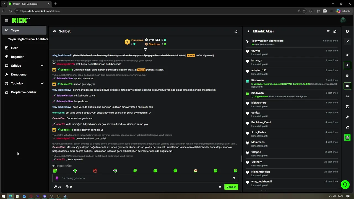Open the emoji picker in message box
This screenshot has width=354, height=199.
pyautogui.click(x=234, y=178)
